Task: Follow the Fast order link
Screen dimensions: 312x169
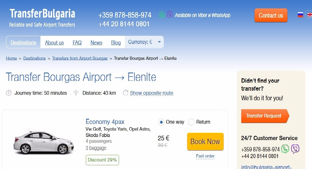Action: click(205, 156)
